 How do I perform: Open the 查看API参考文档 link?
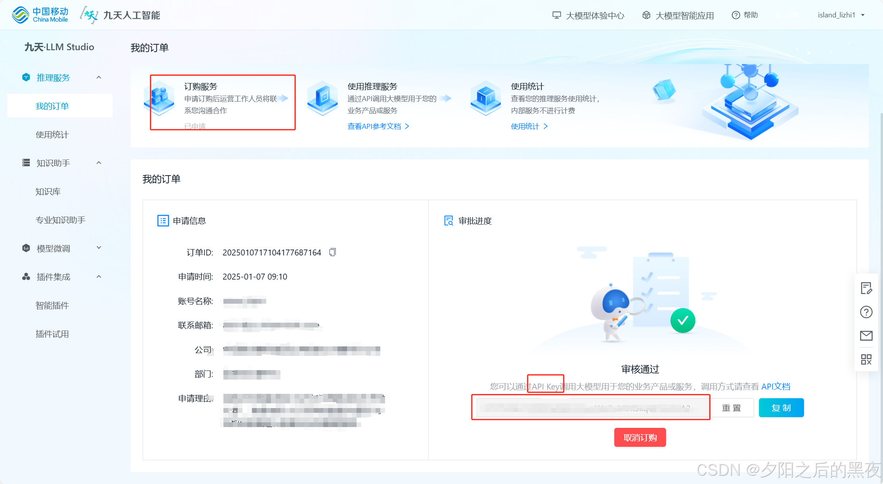coord(378,126)
